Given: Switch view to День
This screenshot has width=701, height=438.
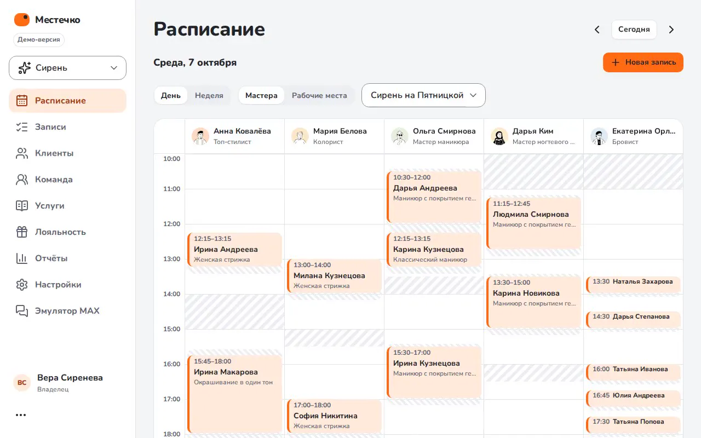Looking at the screenshot, I should 171,95.
